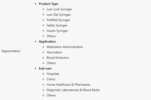Click Diagnostic Laboratories & Blood Banks

pyautogui.click(x=73, y=90)
